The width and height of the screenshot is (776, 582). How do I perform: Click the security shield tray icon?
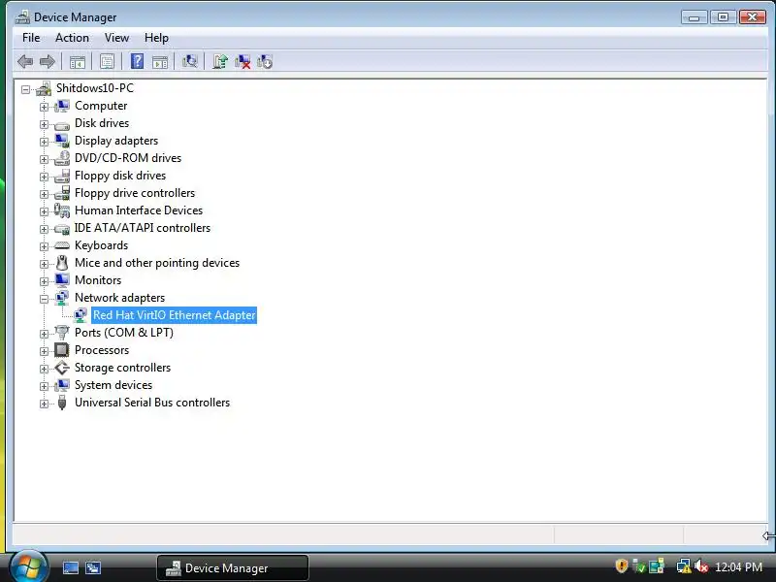tap(622, 566)
